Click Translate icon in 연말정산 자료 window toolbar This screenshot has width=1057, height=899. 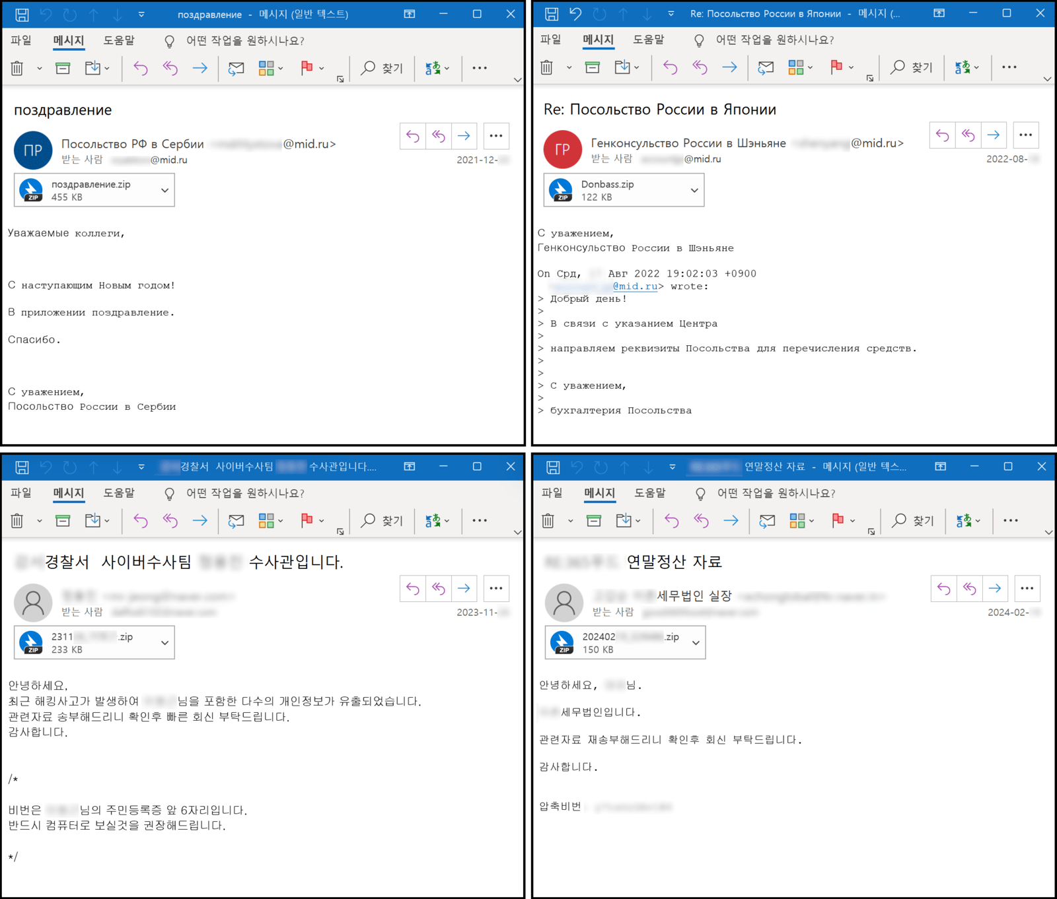tap(964, 521)
